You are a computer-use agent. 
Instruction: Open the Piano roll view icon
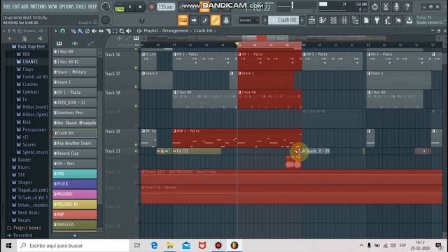pyautogui.click(x=323, y=20)
